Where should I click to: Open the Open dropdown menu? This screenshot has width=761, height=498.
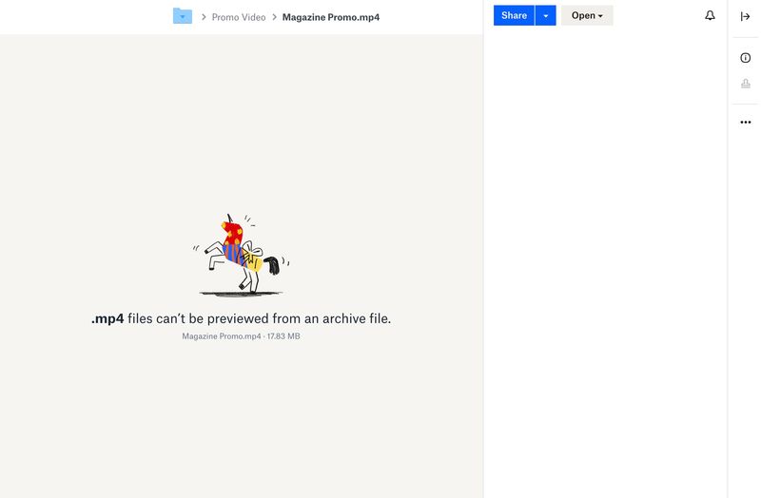[x=587, y=16]
